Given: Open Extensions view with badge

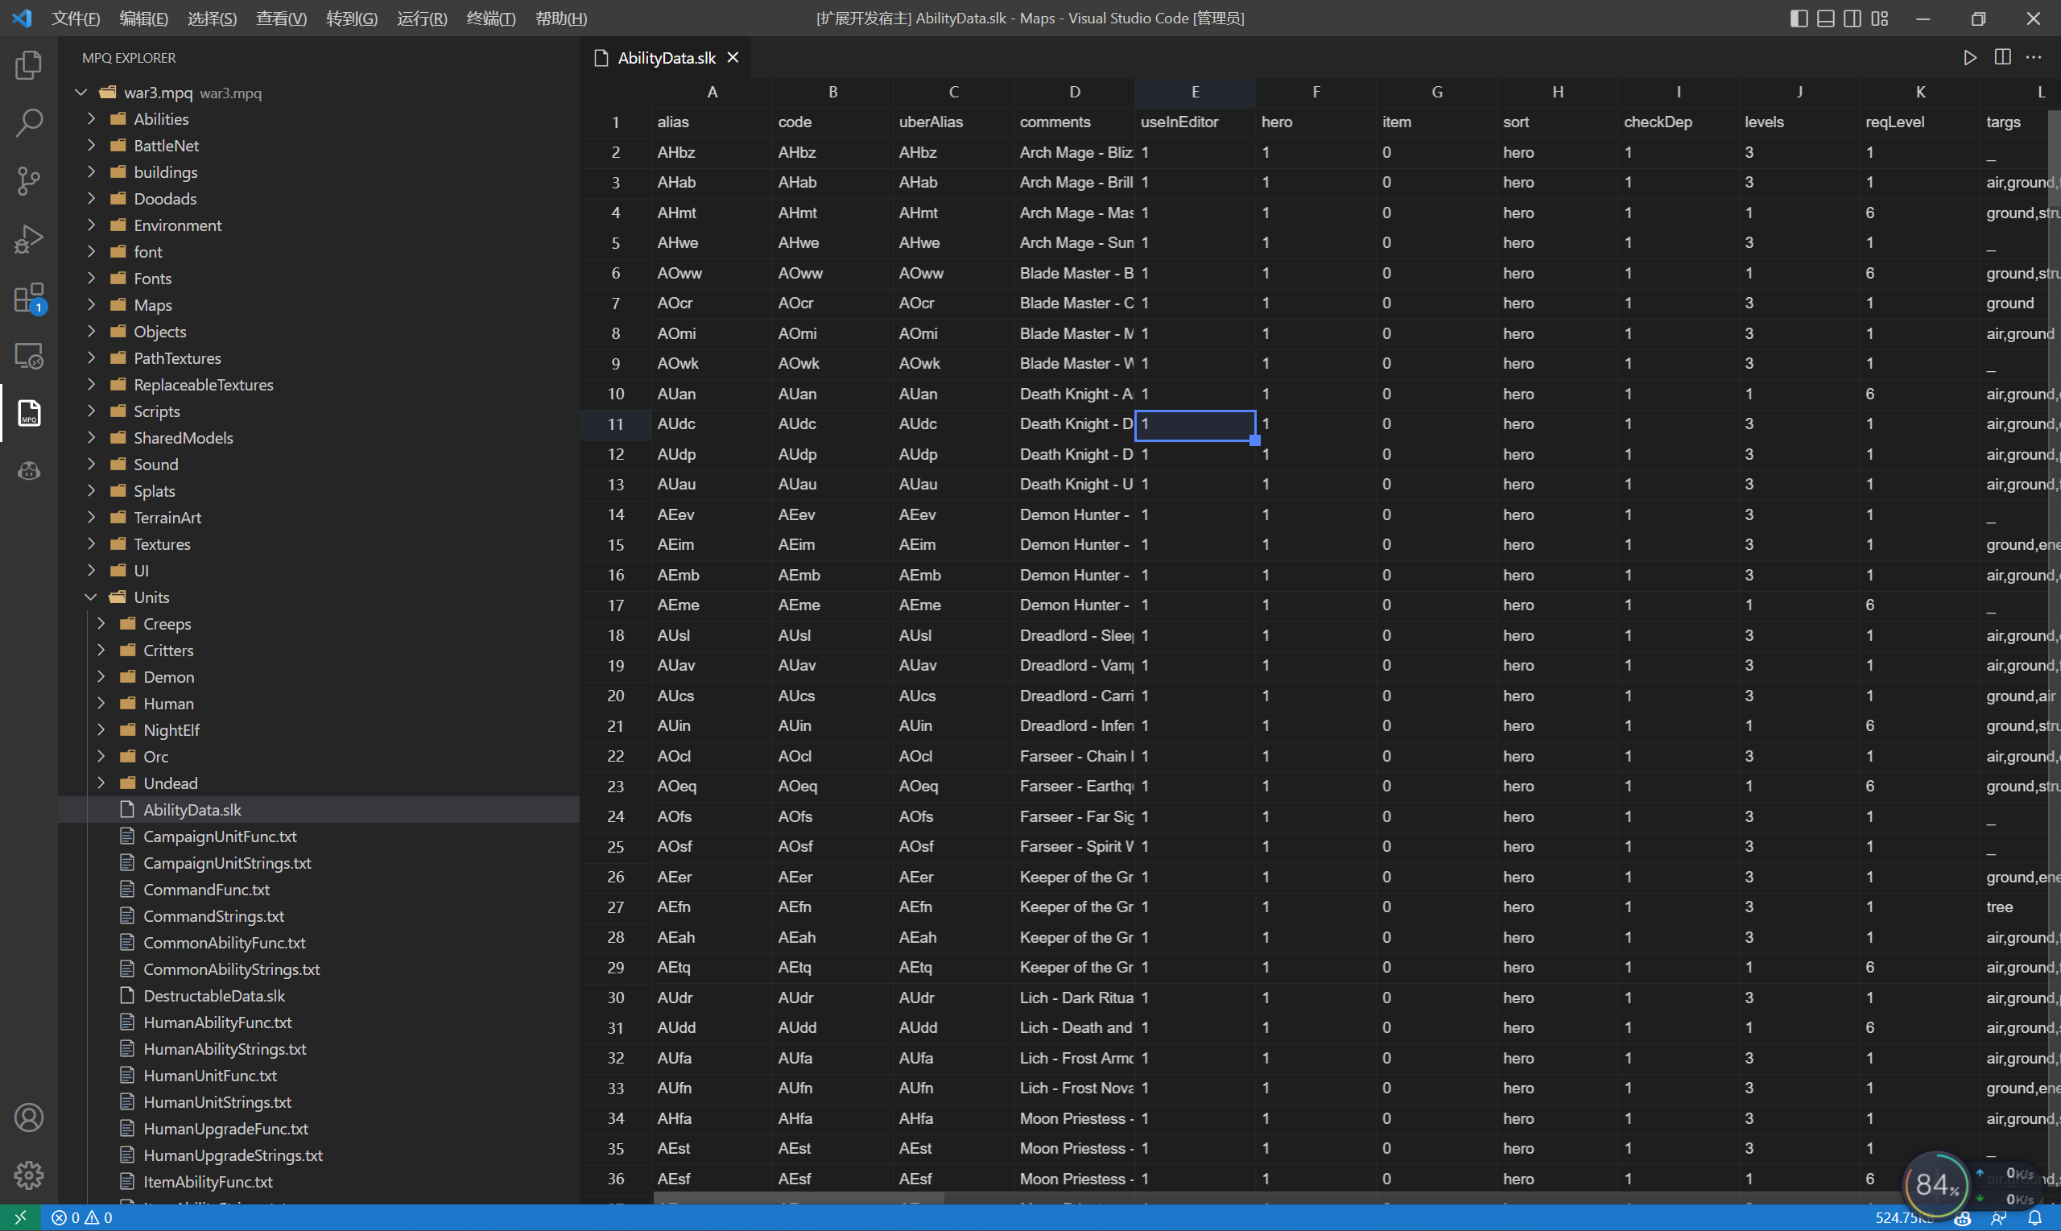Looking at the screenshot, I should (x=29, y=297).
